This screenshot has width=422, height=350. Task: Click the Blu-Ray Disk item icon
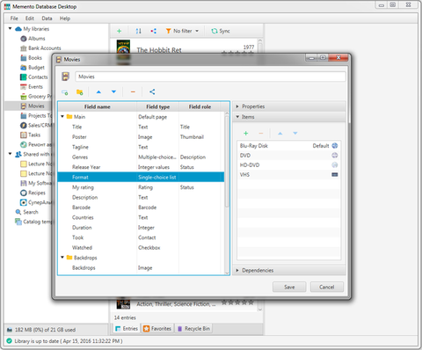coord(335,146)
